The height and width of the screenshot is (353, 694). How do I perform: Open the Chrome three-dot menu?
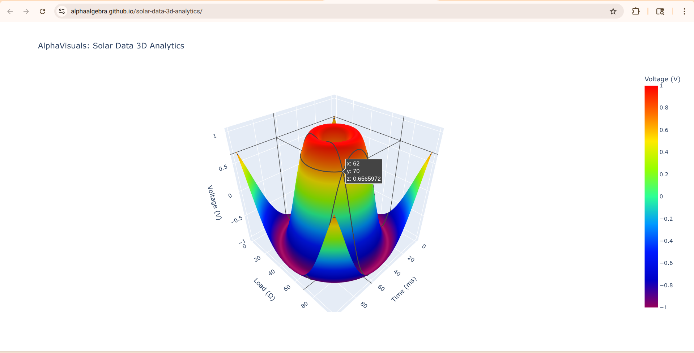click(x=684, y=11)
